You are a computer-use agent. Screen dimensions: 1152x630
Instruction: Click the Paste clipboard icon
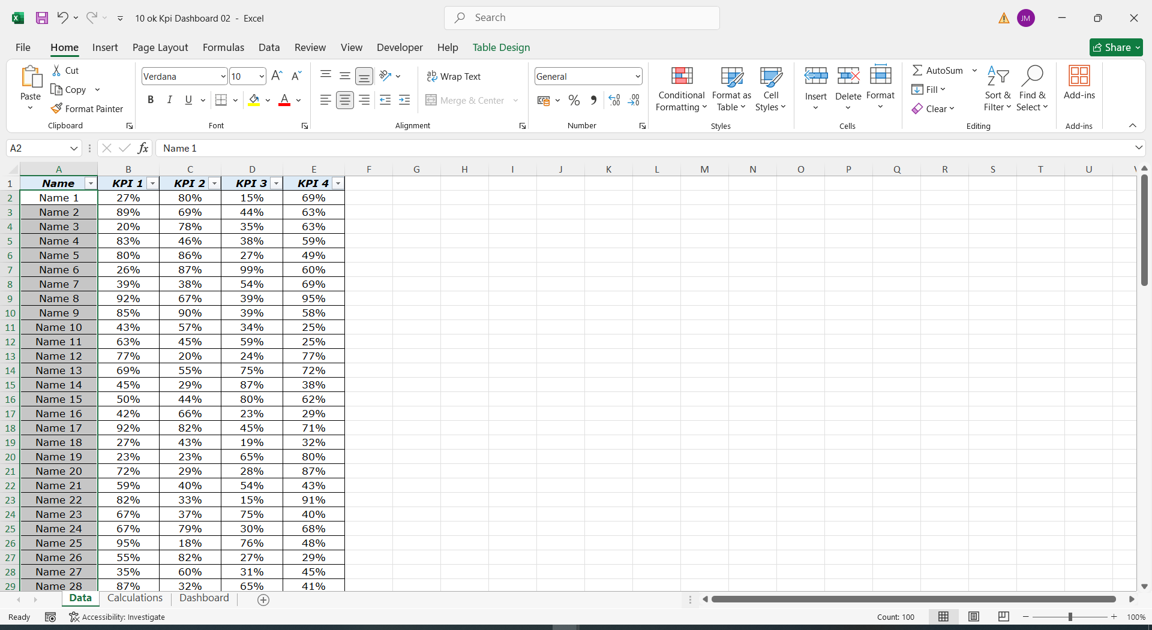tap(31, 77)
